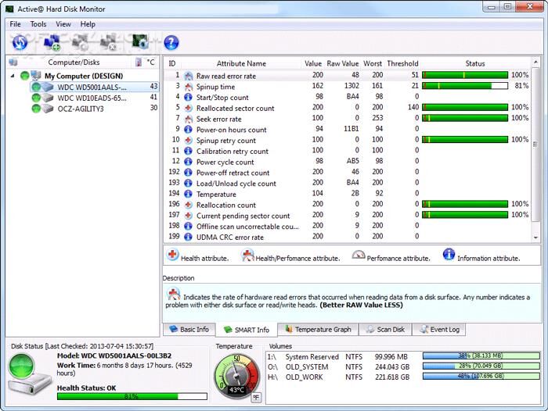This screenshot has width=548, height=411.
Task: Open the Event Log tab
Action: pyautogui.click(x=439, y=330)
